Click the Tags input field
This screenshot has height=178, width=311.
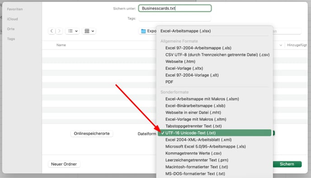pos(175,19)
